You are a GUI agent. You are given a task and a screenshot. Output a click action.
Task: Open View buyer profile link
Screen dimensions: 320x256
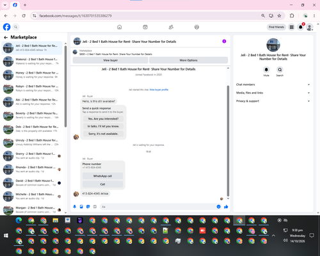pyautogui.click(x=159, y=90)
